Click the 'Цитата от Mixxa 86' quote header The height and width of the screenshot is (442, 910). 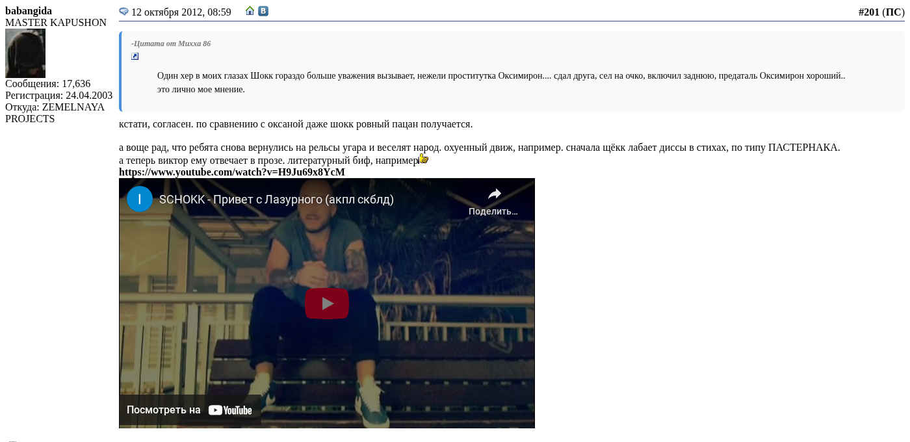pos(171,44)
